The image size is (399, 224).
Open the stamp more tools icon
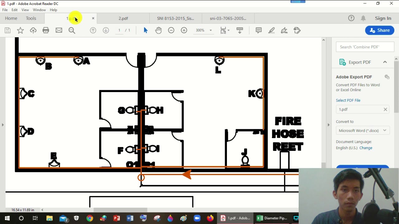point(297,30)
